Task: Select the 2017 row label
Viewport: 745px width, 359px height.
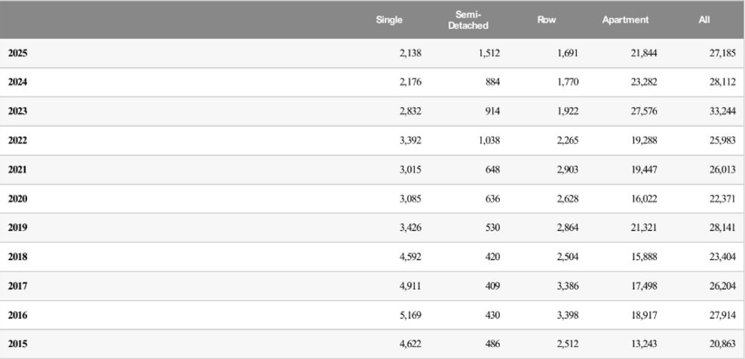Action: point(17,286)
